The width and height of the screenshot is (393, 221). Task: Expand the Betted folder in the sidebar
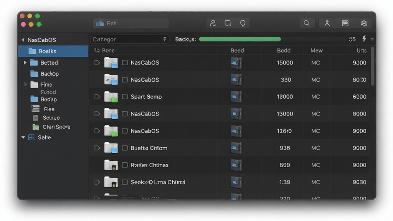coord(25,63)
